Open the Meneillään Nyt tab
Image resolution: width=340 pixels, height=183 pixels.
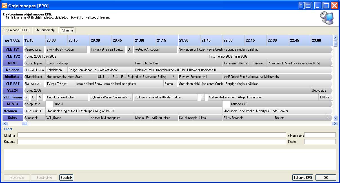coord(45,30)
